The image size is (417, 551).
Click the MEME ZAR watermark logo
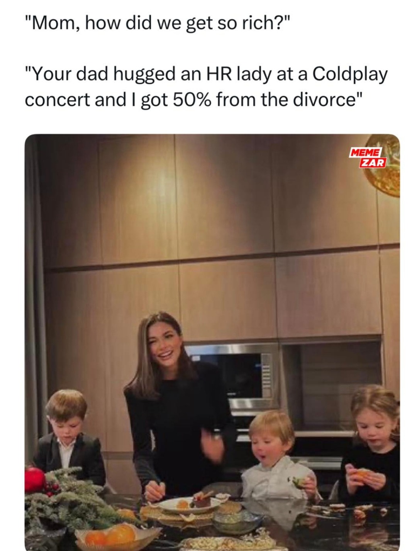click(x=367, y=157)
